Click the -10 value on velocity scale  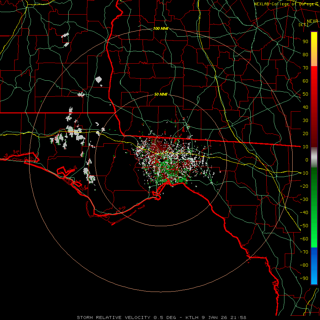pos(304,173)
